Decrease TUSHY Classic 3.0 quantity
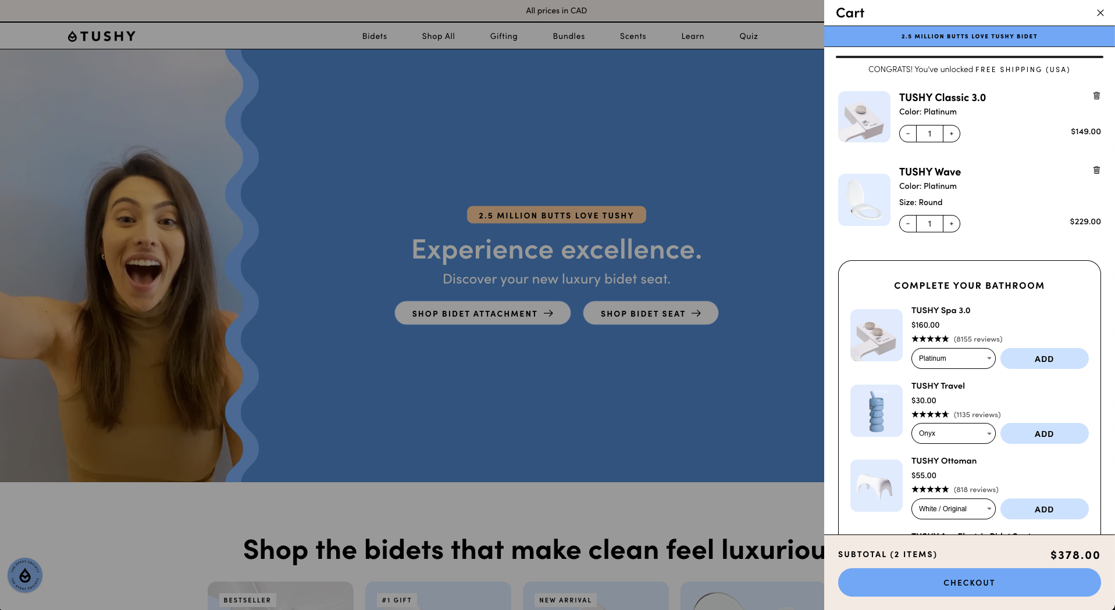Viewport: 1115px width, 610px height. 908,134
